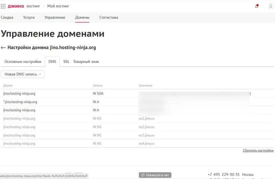Click the Управление доменами heading
Screen dimensions: 275x179
tap(53, 33)
